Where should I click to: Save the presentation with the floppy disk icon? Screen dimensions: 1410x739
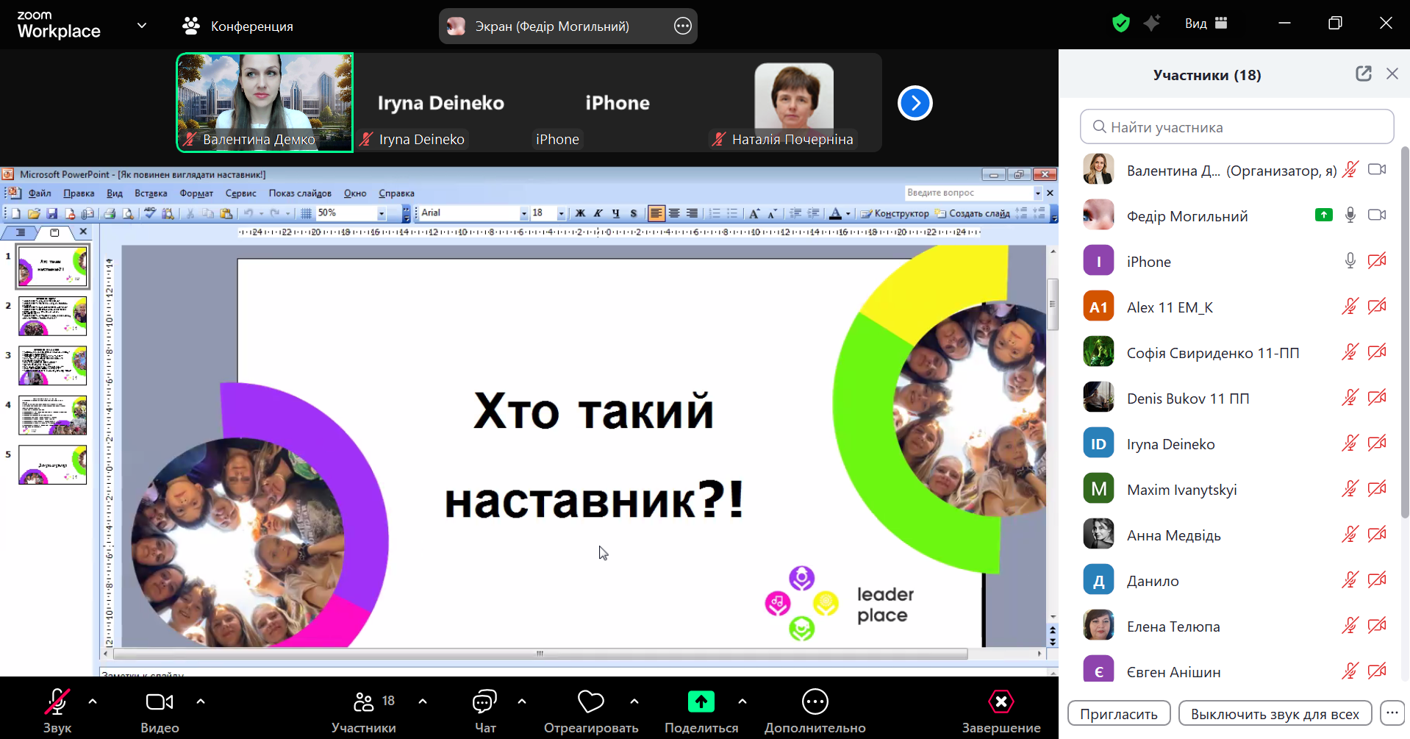52,213
